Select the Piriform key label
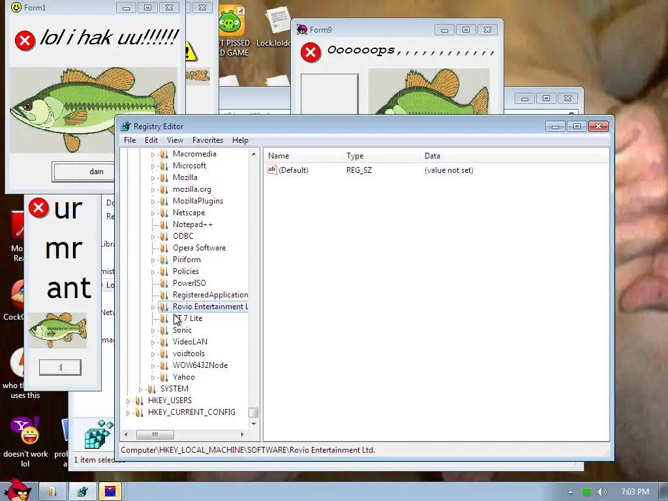Screen dimensions: 668x501 [x=187, y=260]
